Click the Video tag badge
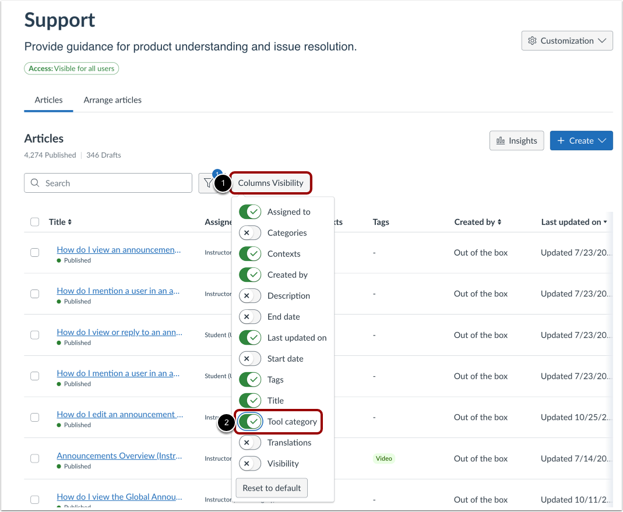 pos(383,458)
